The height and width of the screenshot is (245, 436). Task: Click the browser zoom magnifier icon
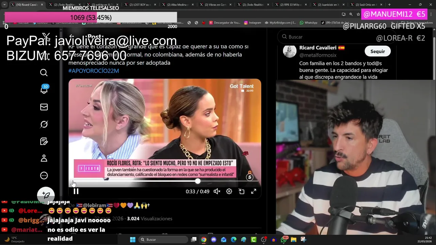[351, 14]
